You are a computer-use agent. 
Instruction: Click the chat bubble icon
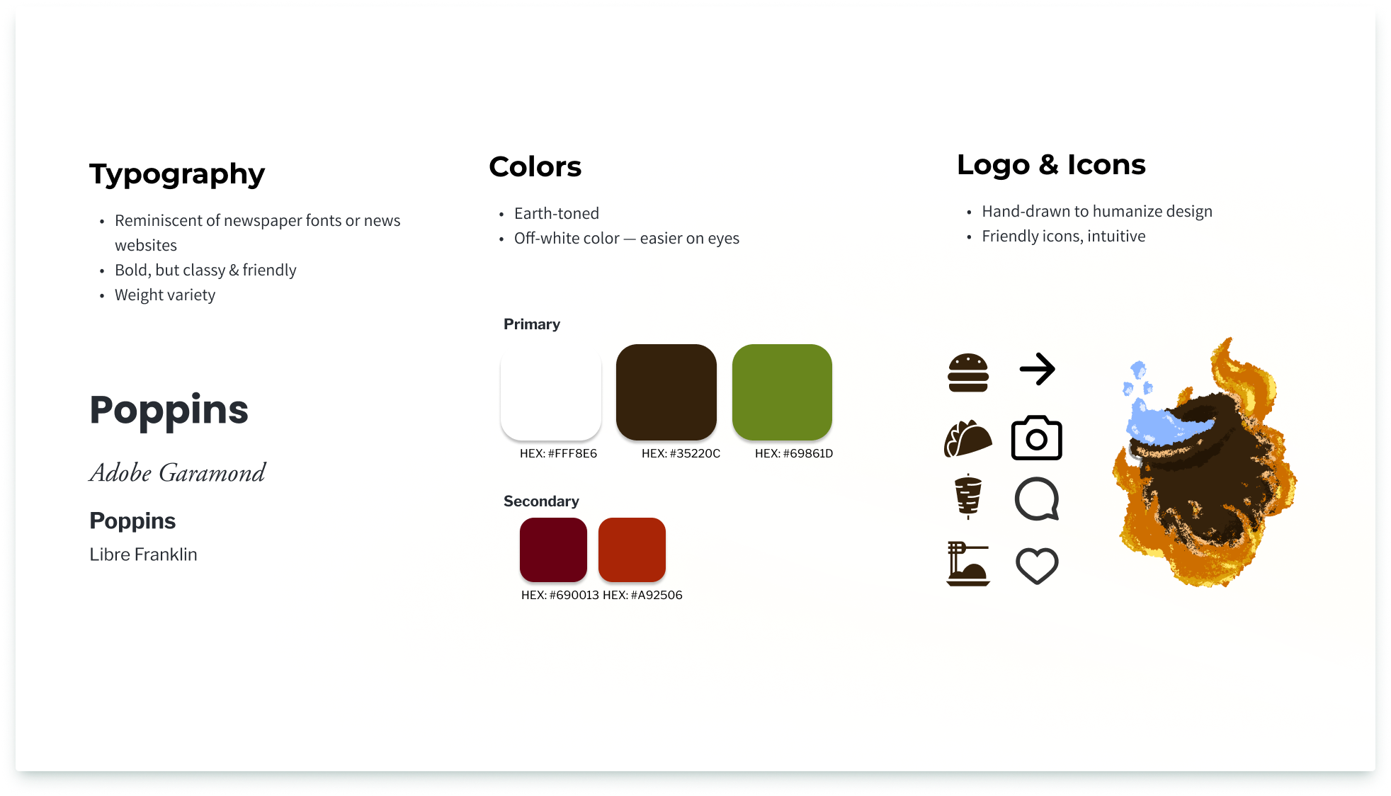pos(1036,499)
